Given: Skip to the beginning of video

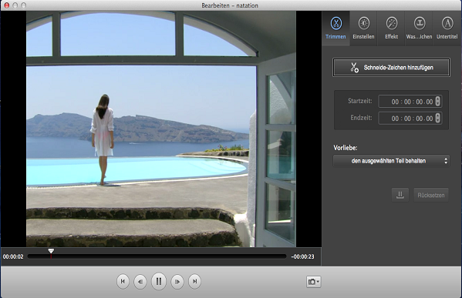Looking at the screenshot, I should (x=123, y=282).
